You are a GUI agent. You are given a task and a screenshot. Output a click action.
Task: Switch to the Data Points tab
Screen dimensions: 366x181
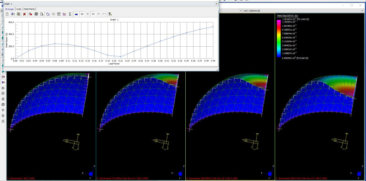click(x=29, y=9)
